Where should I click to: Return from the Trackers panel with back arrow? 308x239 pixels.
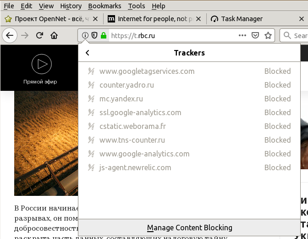click(88, 53)
